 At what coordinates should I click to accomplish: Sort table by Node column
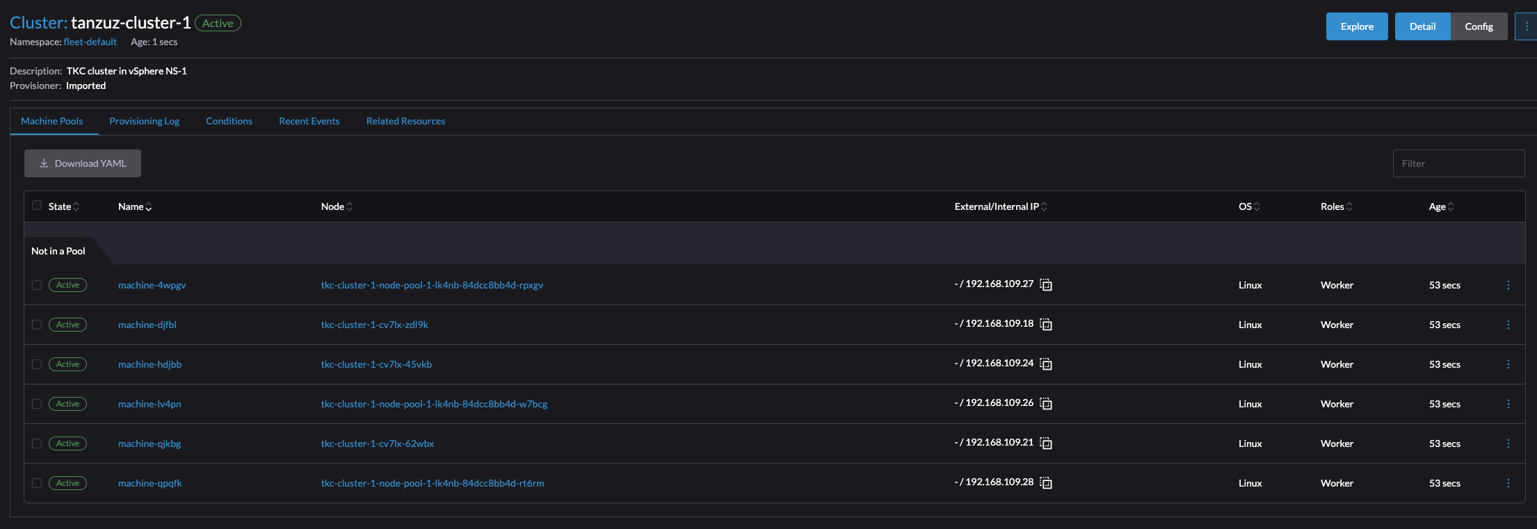point(337,206)
